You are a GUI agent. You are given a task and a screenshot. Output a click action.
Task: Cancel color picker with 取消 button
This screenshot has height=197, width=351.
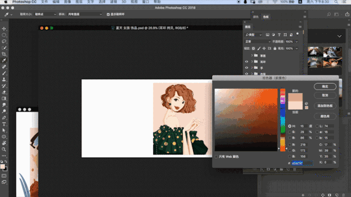click(x=325, y=95)
